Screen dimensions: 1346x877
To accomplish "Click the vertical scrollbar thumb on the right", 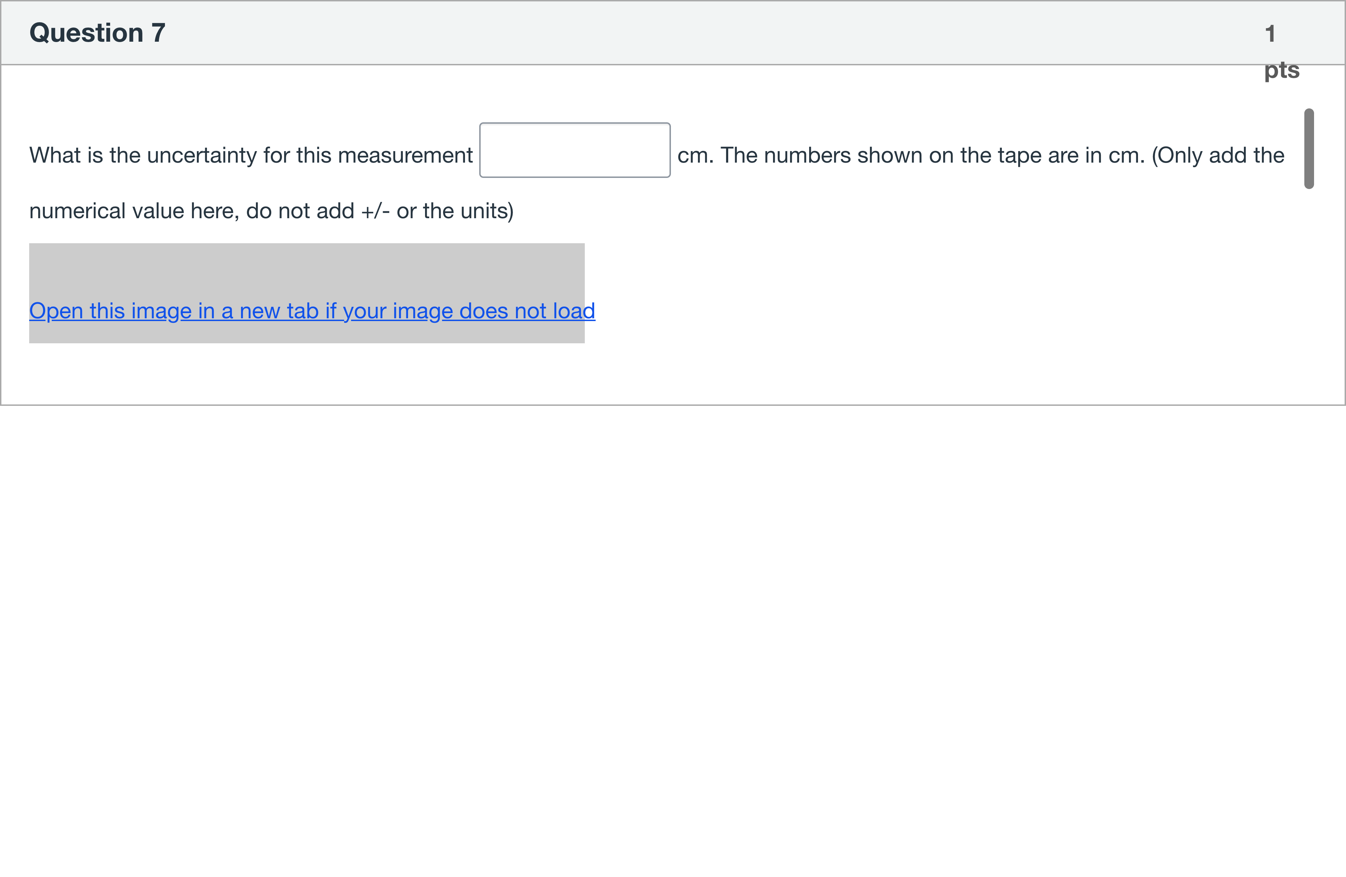I will click(1309, 148).
